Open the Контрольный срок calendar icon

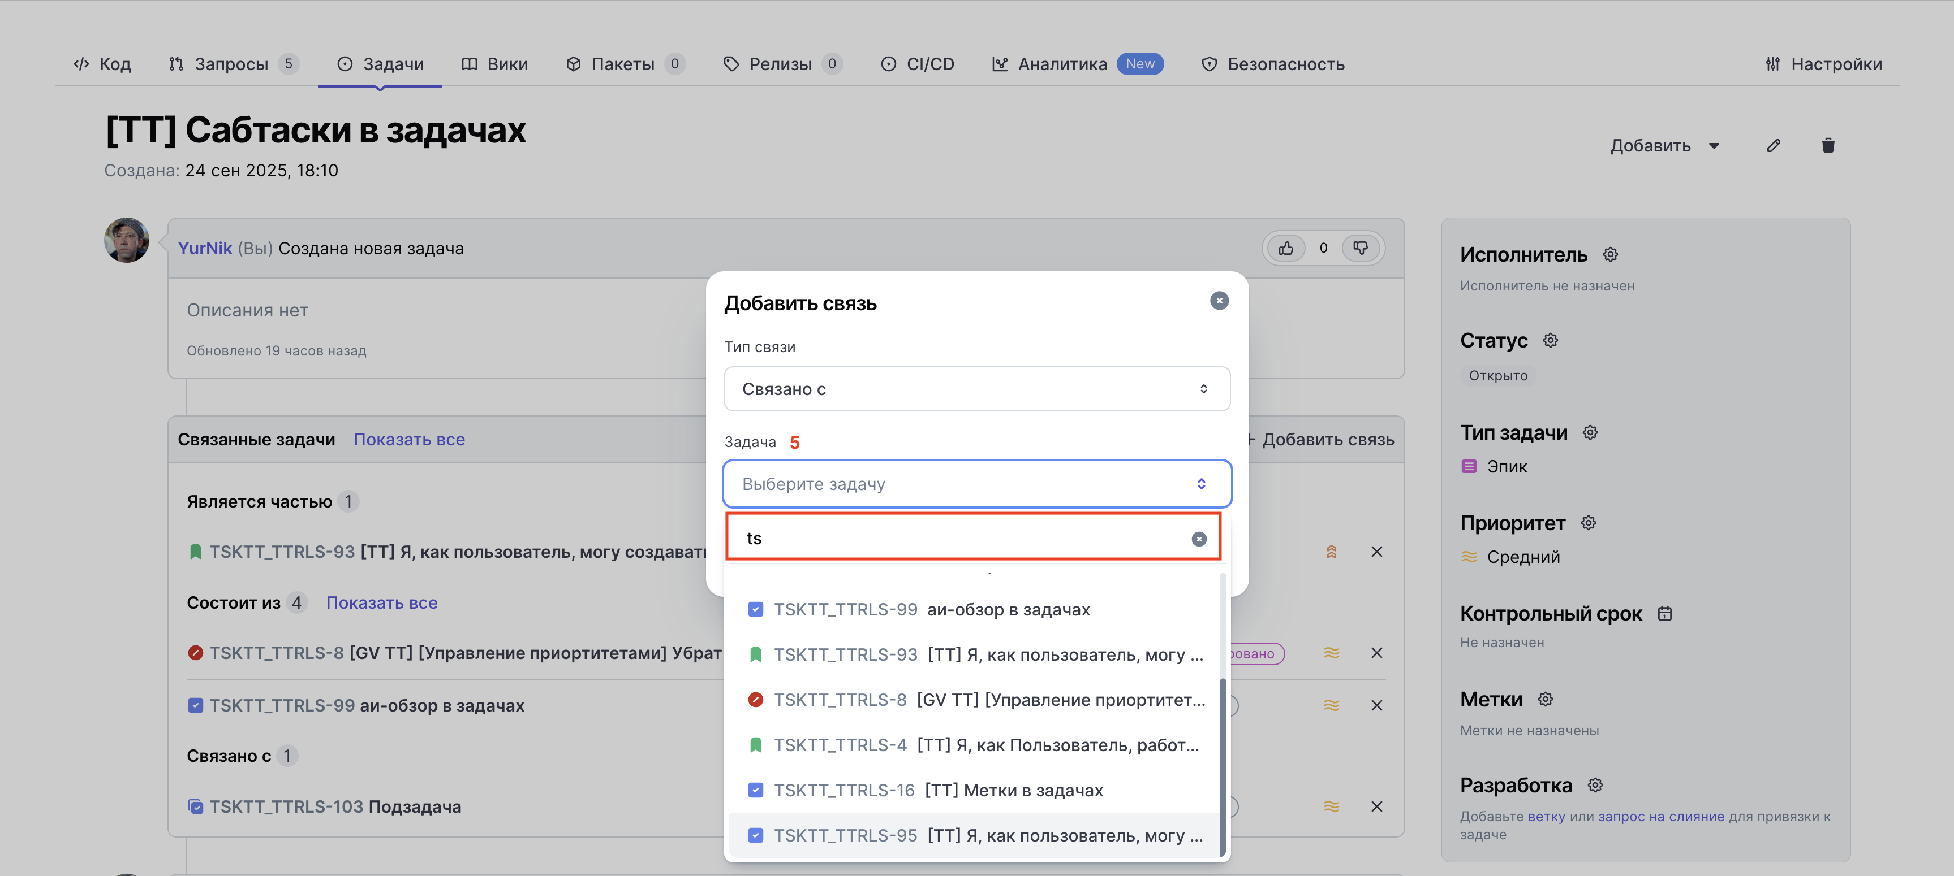pos(1664,613)
